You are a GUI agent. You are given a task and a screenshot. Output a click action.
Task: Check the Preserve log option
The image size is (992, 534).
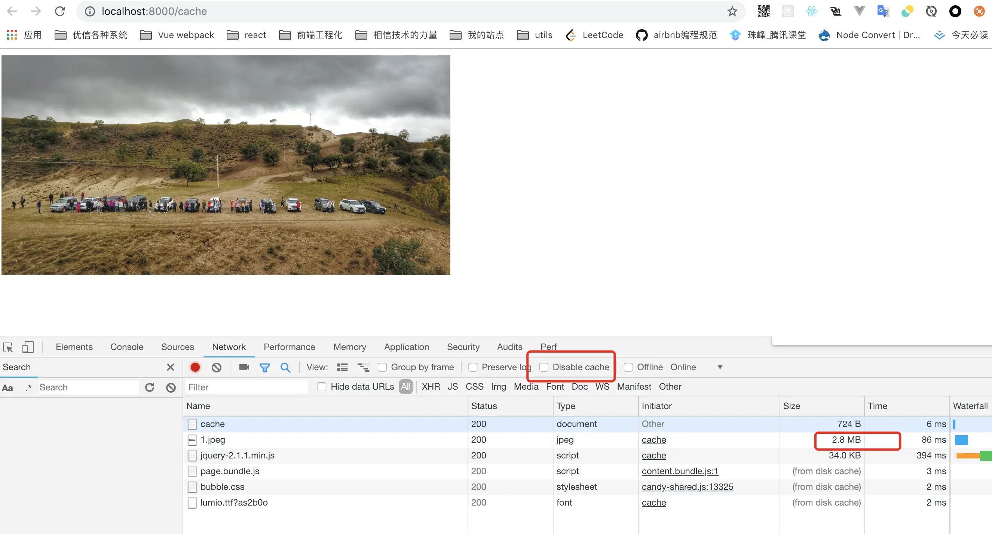pos(473,367)
